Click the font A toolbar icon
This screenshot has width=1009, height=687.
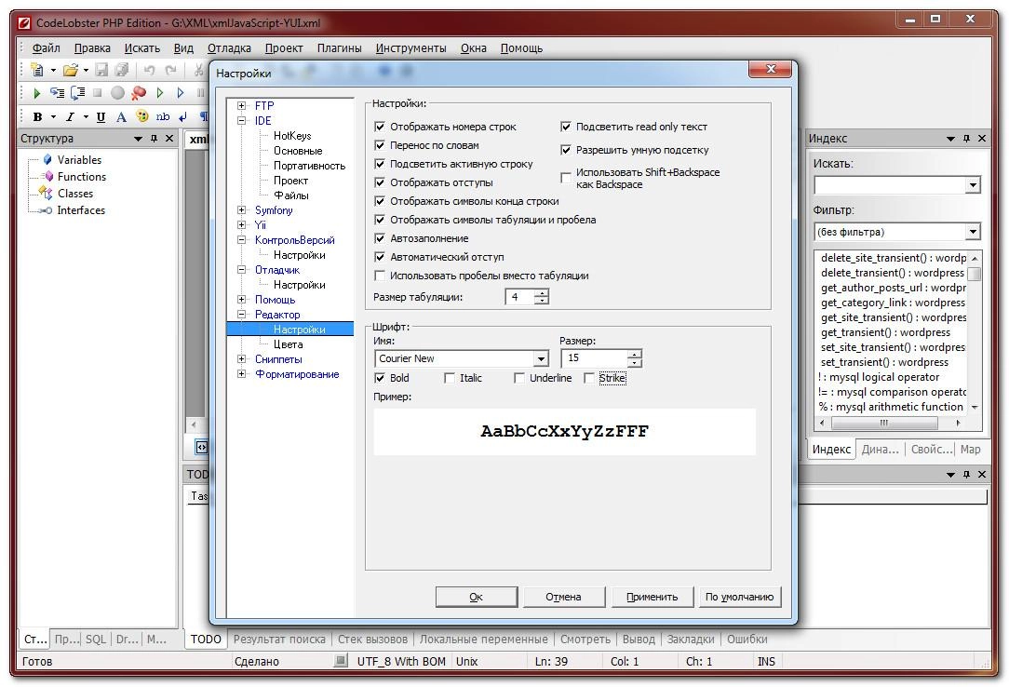[121, 117]
